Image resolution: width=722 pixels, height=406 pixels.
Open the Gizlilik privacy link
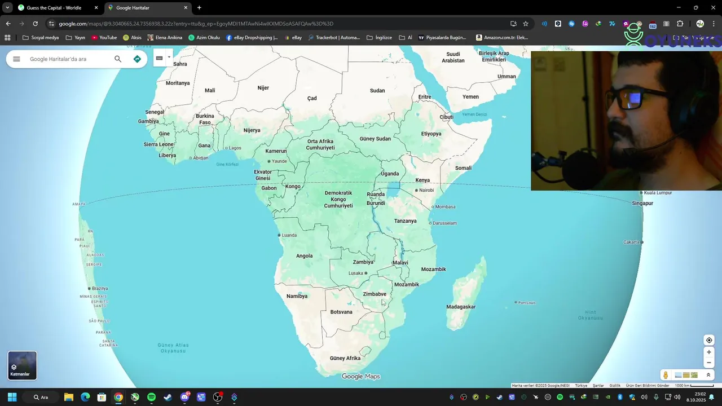(x=615, y=386)
